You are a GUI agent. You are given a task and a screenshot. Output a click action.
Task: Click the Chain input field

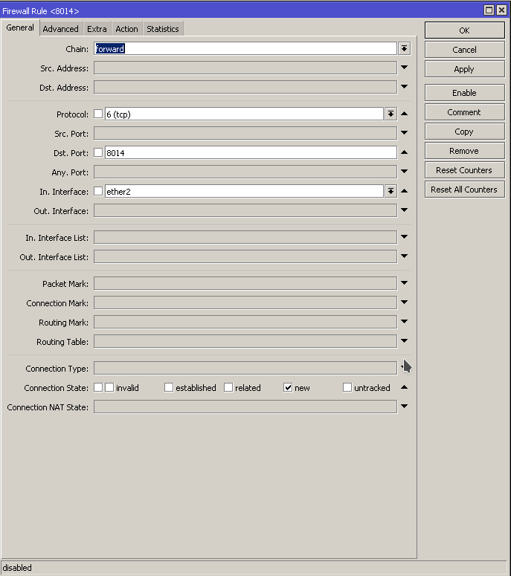245,48
